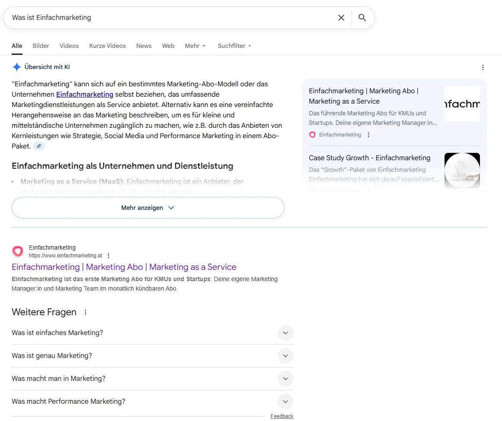This screenshot has height=421, width=502.
Task: Open the three-dot menu next to "Weitere Fragen"
Action: 85,312
